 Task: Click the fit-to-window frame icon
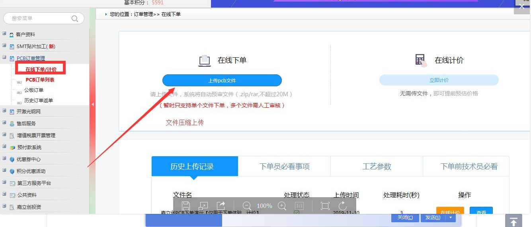click(x=325, y=206)
